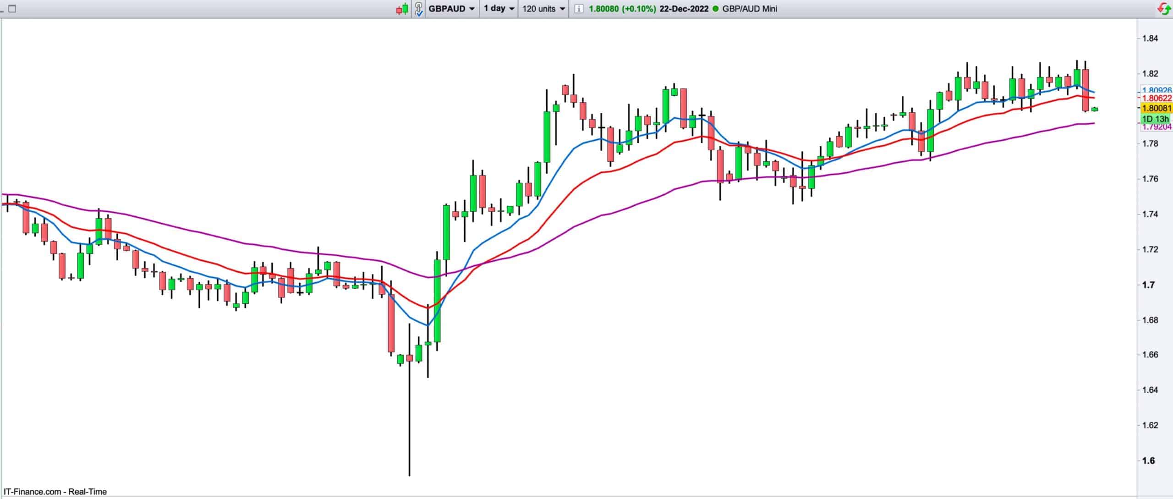This screenshot has width=1173, height=499.
Task: Click the red-green refresh arrows icon
Action: [x=1164, y=9]
